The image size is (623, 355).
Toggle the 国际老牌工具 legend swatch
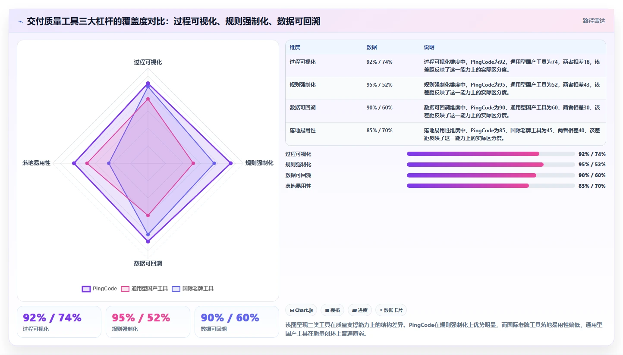point(176,289)
